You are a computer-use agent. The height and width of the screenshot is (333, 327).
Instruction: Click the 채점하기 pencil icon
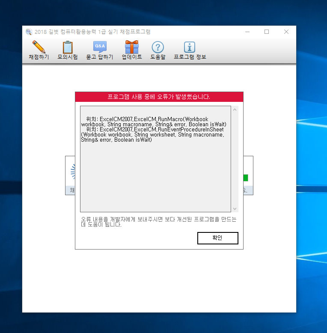pos(39,47)
